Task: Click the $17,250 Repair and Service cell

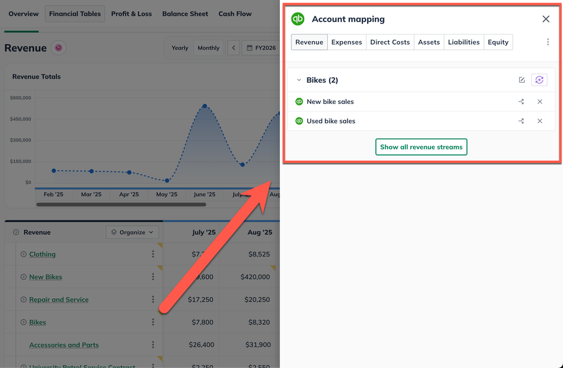Action: 201,299
